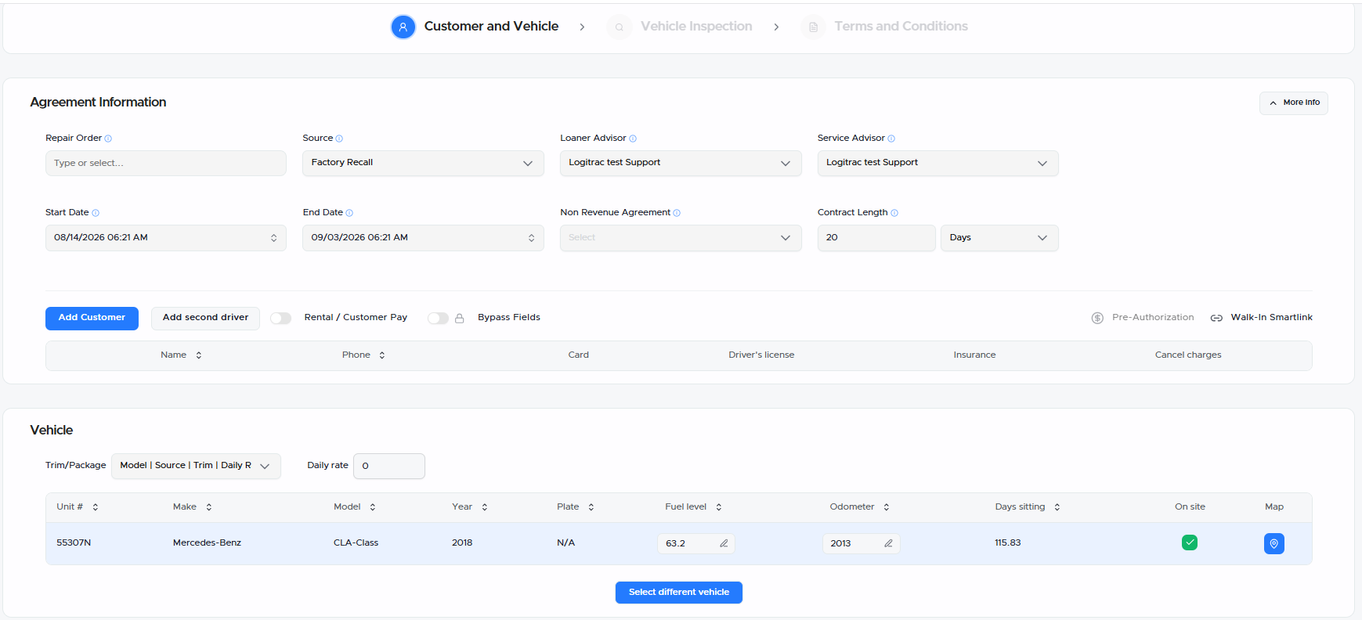1362x620 pixels.
Task: Open the Non Revenue Agreement dropdown
Action: [x=681, y=238]
